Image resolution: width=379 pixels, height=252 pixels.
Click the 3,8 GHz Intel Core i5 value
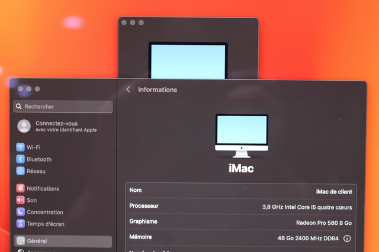pos(307,207)
